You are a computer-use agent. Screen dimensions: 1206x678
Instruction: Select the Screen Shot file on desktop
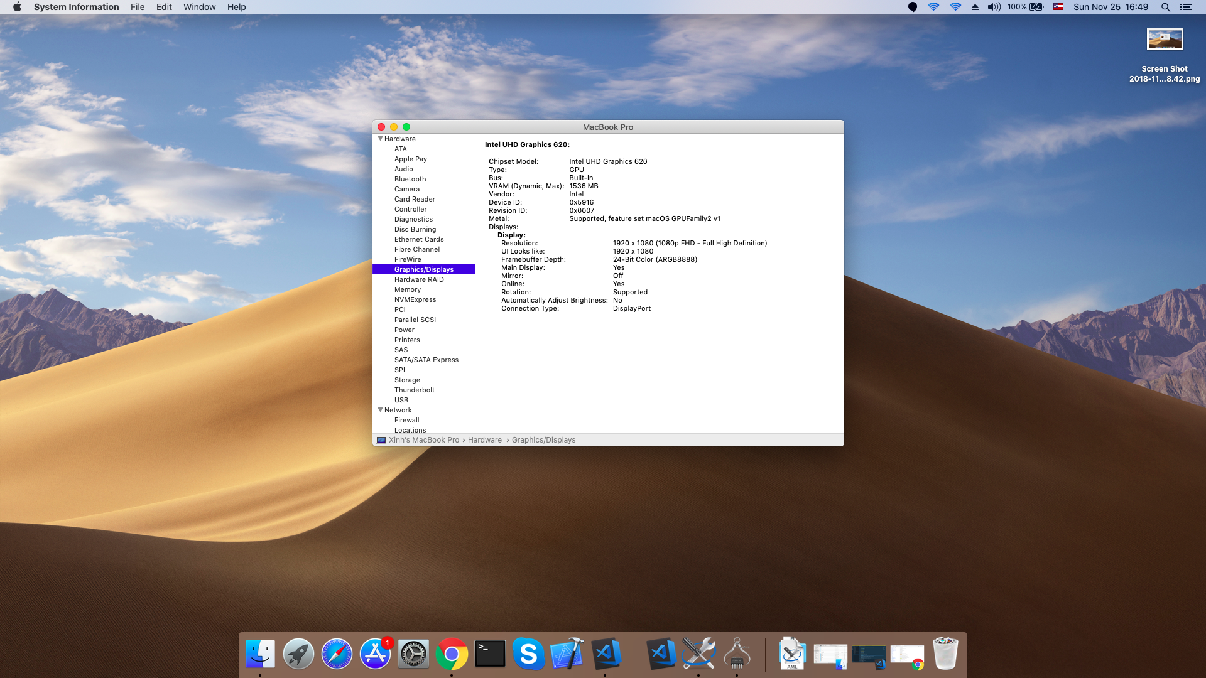pos(1165,40)
